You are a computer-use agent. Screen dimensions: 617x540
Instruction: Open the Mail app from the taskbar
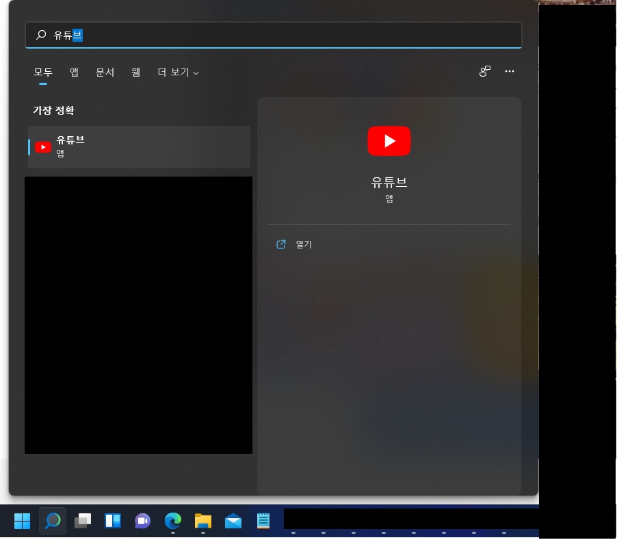(x=233, y=521)
